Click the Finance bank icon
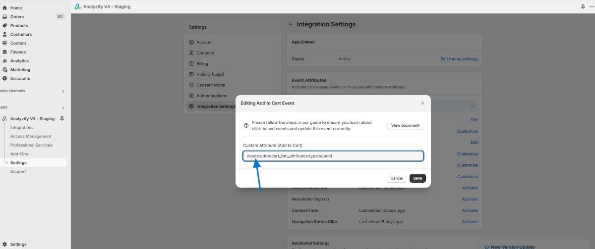 click(5, 52)
